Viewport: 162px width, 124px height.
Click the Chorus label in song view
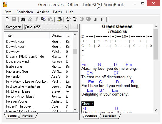88,104
